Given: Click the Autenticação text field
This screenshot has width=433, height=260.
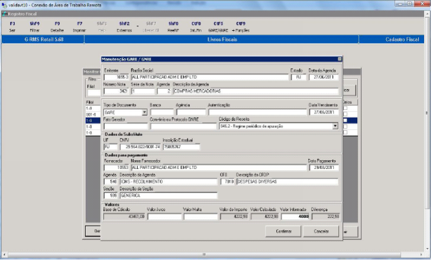Looking at the screenshot, I should click(256, 112).
